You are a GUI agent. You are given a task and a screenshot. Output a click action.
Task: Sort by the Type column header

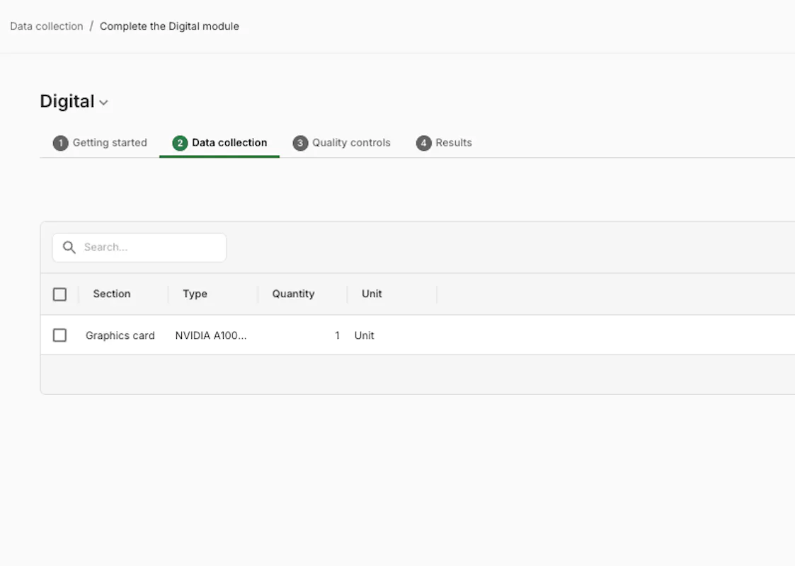tap(195, 294)
